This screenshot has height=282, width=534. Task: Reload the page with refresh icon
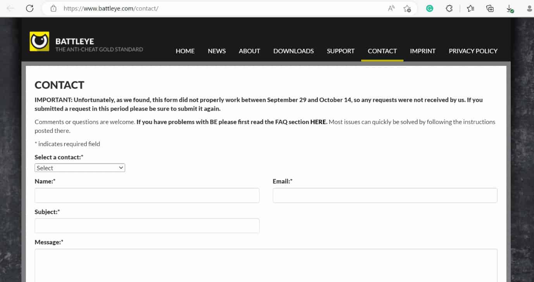click(30, 8)
